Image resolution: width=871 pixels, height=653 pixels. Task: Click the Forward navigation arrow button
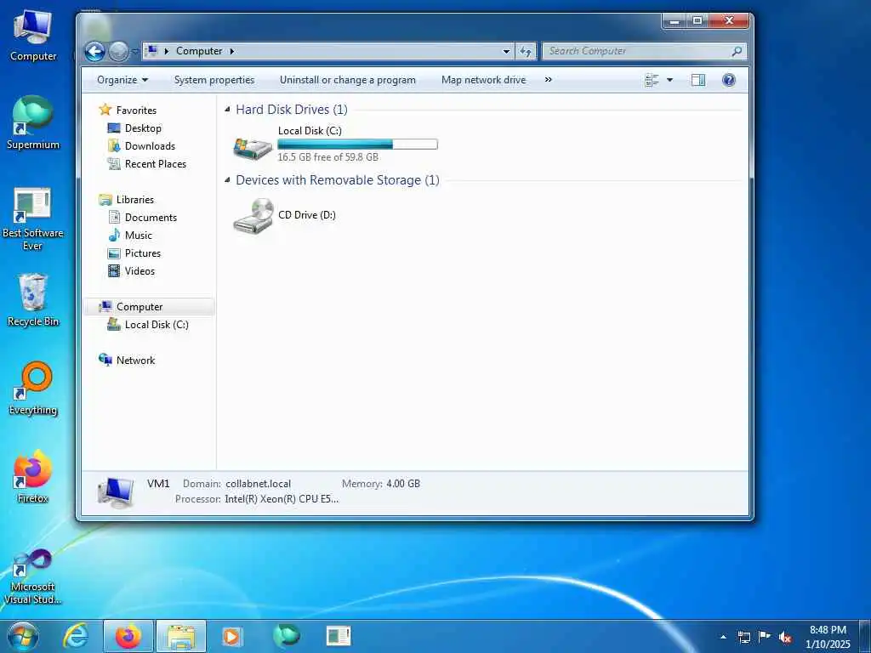pyautogui.click(x=117, y=52)
